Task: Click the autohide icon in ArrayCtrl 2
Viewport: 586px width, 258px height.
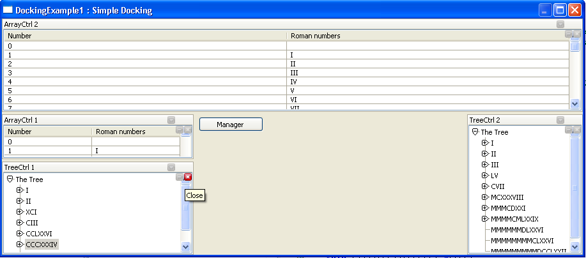Action: tap(569, 34)
